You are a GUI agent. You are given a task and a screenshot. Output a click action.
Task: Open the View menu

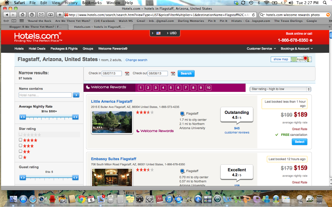pyautogui.click(x=56, y=3)
